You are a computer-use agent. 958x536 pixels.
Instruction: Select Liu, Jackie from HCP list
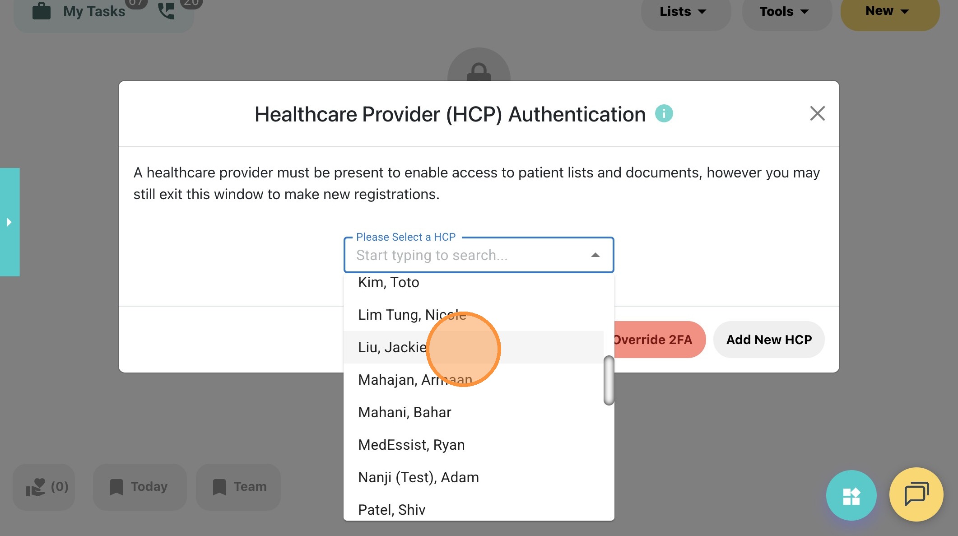click(x=392, y=347)
